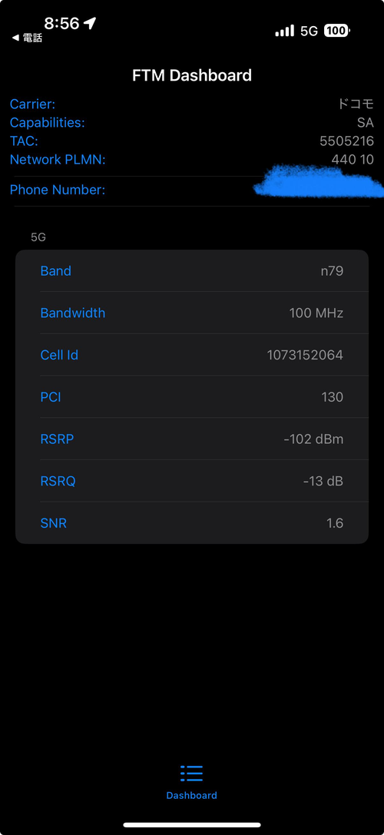Tap the Phone Number label
This screenshot has height=835, width=384.
[x=57, y=190]
